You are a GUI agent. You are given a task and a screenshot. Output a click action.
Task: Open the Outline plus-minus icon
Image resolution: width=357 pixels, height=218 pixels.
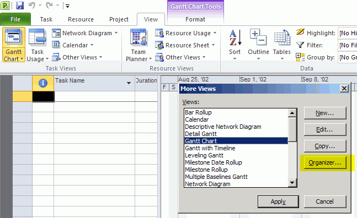pyautogui.click(x=258, y=37)
